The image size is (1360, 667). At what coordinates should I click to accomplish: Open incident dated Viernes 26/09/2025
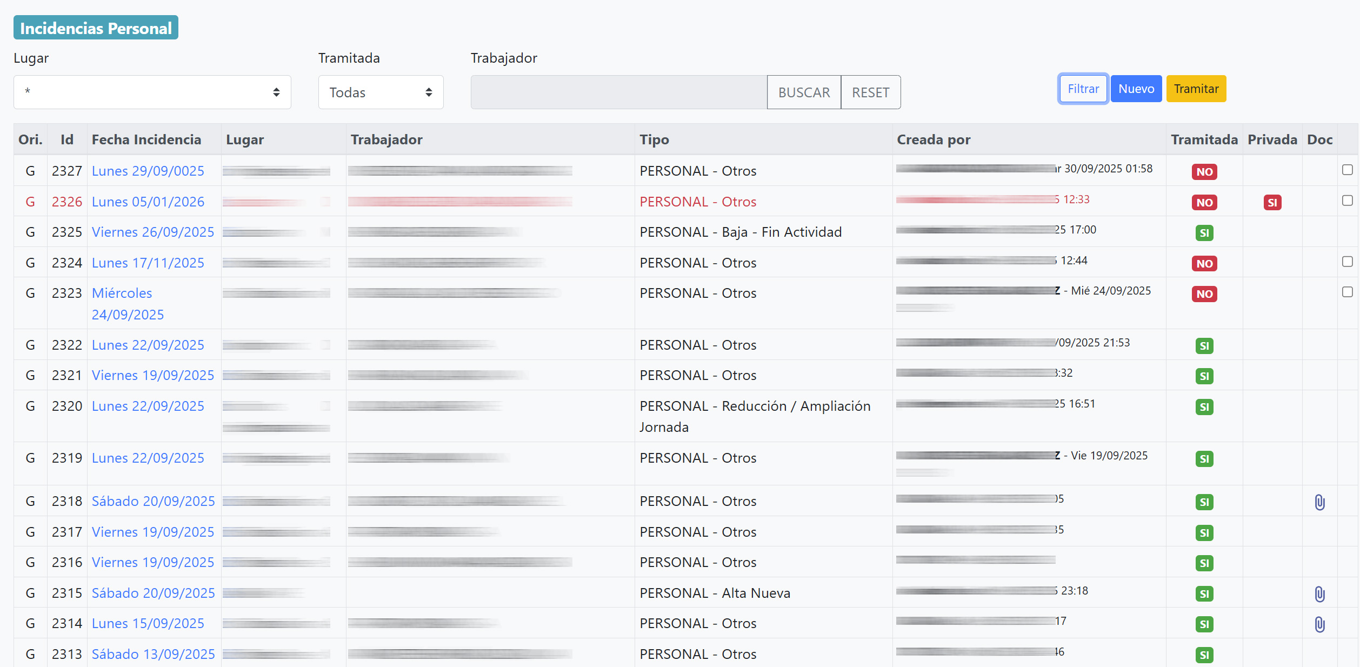(x=152, y=232)
